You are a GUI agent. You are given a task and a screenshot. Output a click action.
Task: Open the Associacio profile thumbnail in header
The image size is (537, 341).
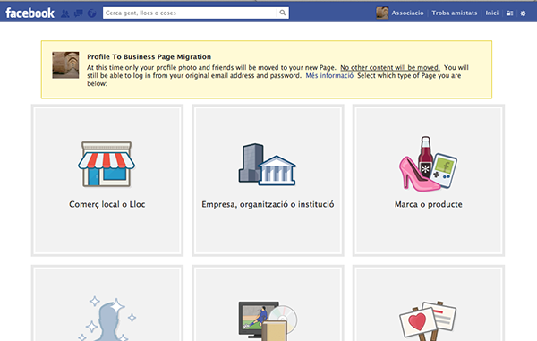382,13
